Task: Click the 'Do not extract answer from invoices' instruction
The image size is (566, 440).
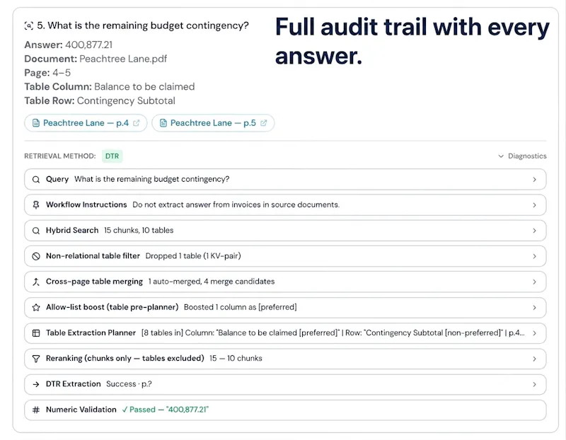Action: [x=236, y=204]
